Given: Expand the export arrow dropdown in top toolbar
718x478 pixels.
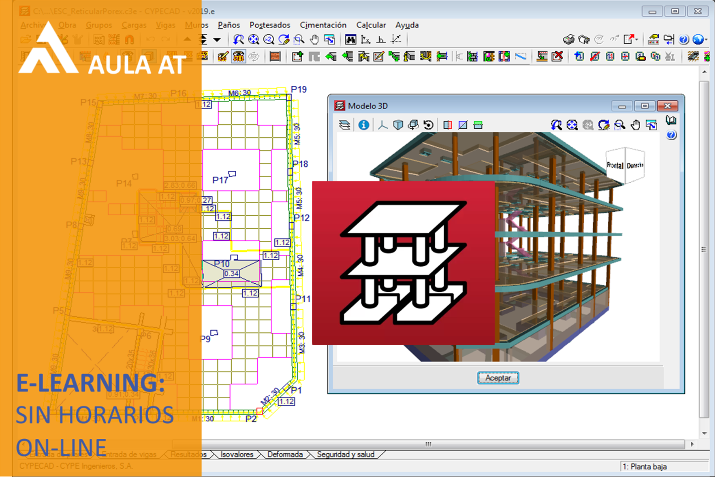Looking at the screenshot, I should 637,39.
